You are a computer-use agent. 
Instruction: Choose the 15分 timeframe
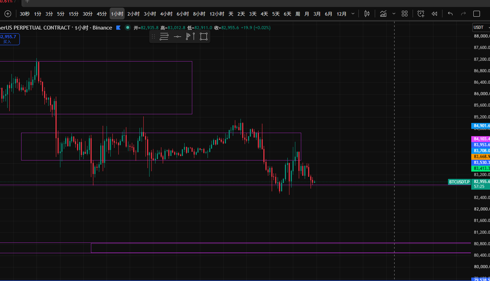(x=73, y=14)
